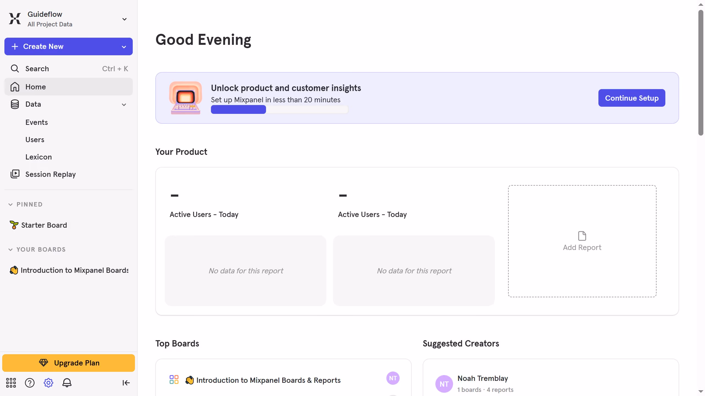Click the 'Good Evening' greeting

(x=203, y=40)
